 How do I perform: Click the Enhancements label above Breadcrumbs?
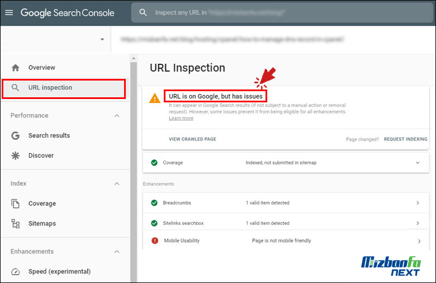tap(159, 184)
